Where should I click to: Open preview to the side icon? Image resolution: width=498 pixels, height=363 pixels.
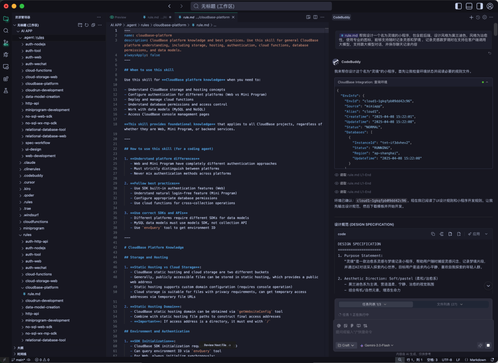[x=308, y=17]
